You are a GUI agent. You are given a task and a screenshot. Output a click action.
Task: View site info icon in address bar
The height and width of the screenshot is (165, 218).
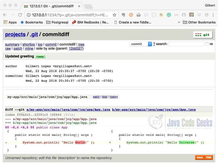(29, 15)
